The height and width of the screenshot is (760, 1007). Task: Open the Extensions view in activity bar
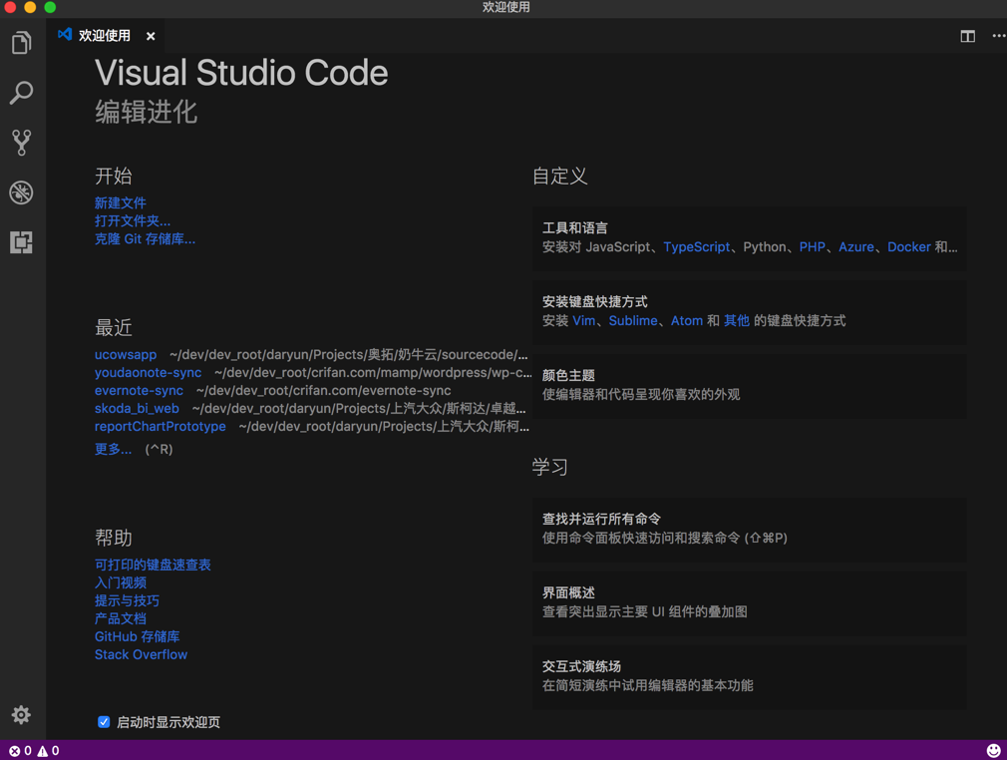(x=21, y=242)
